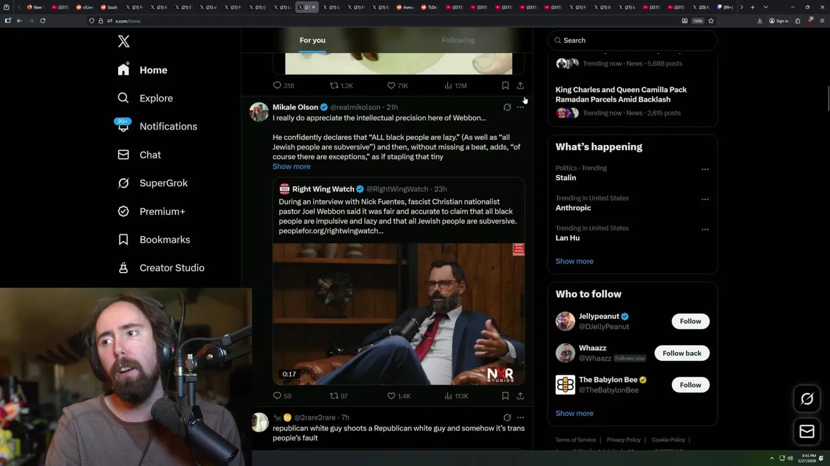Open Cookie Policy link

click(x=668, y=440)
